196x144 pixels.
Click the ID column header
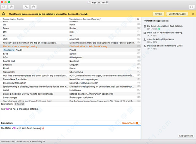point(138,19)
